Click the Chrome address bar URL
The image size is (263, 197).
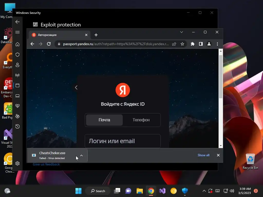116,44
